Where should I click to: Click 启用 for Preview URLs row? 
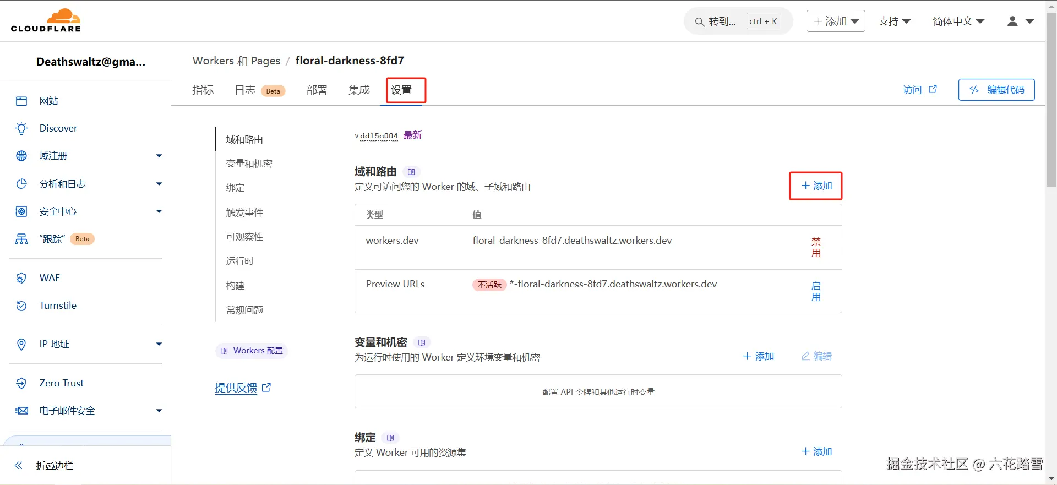(x=816, y=291)
